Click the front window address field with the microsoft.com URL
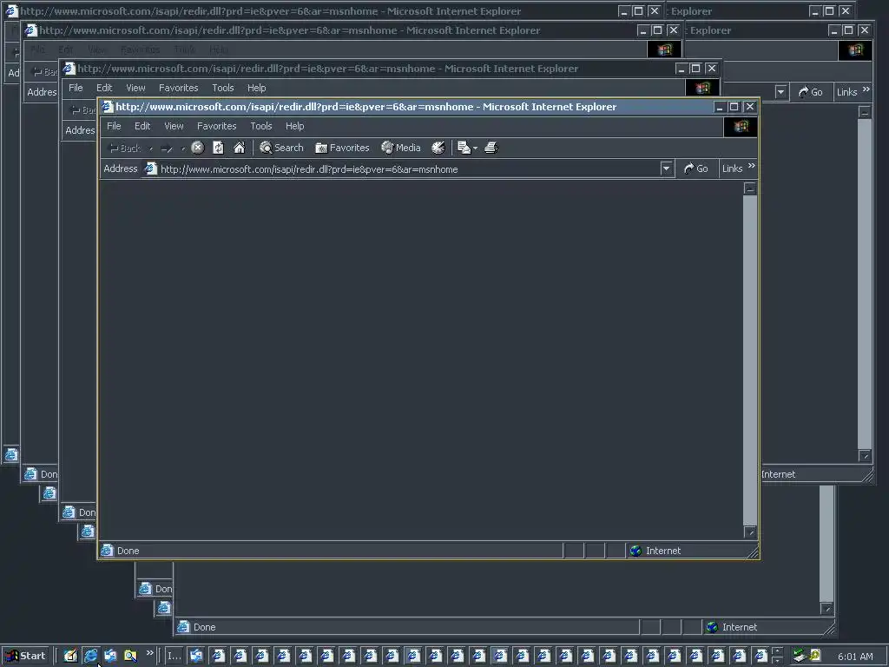 coord(400,169)
